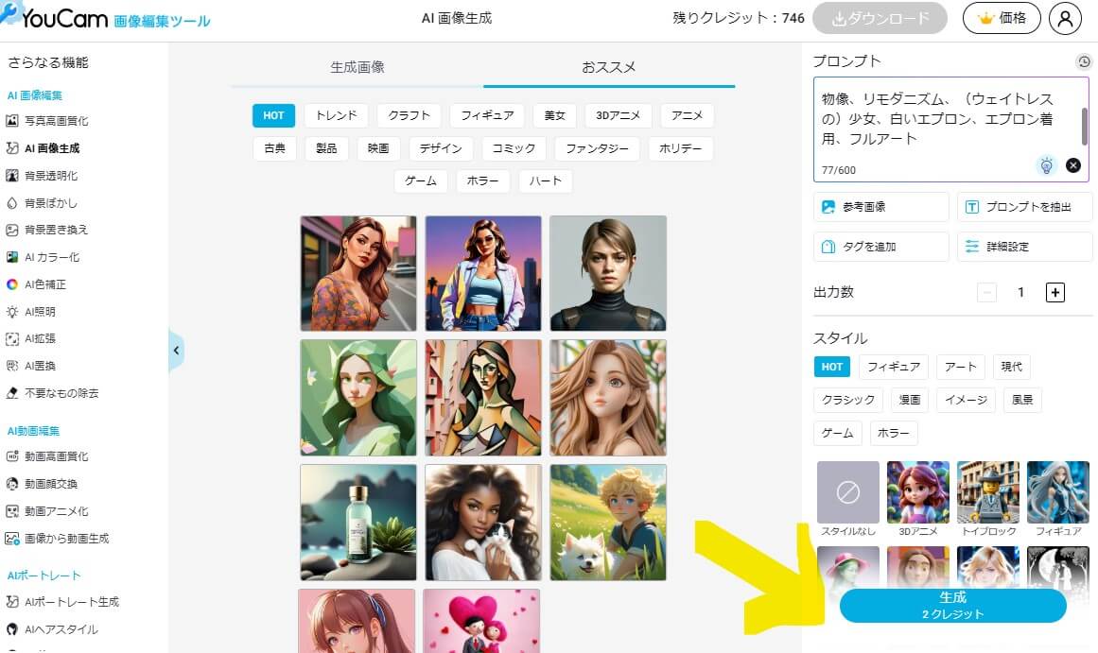The width and height of the screenshot is (1098, 653).
Task: Open AI置換 in sidebar
Action: (x=31, y=366)
